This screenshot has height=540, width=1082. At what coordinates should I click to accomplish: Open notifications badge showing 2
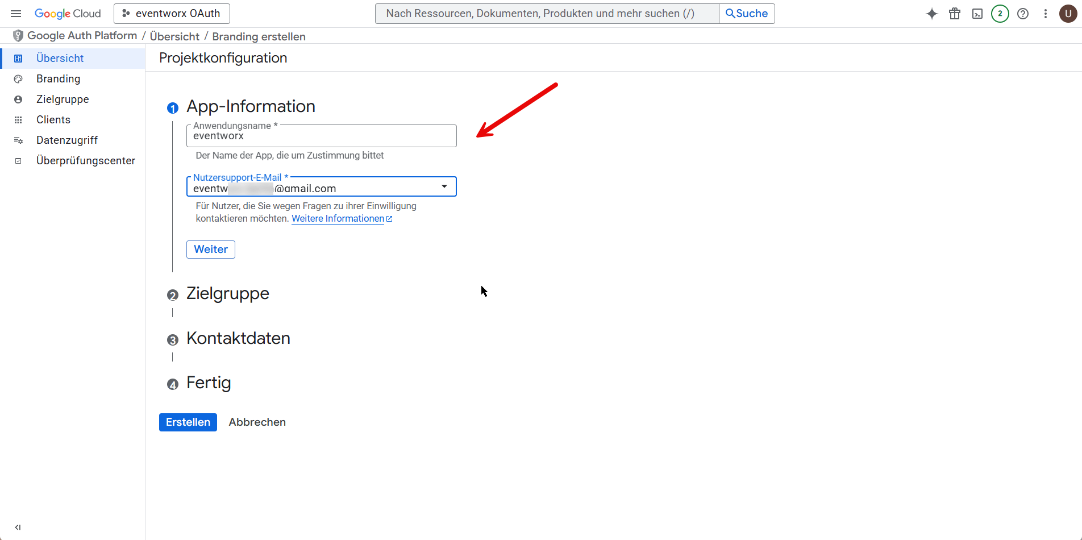point(1000,14)
